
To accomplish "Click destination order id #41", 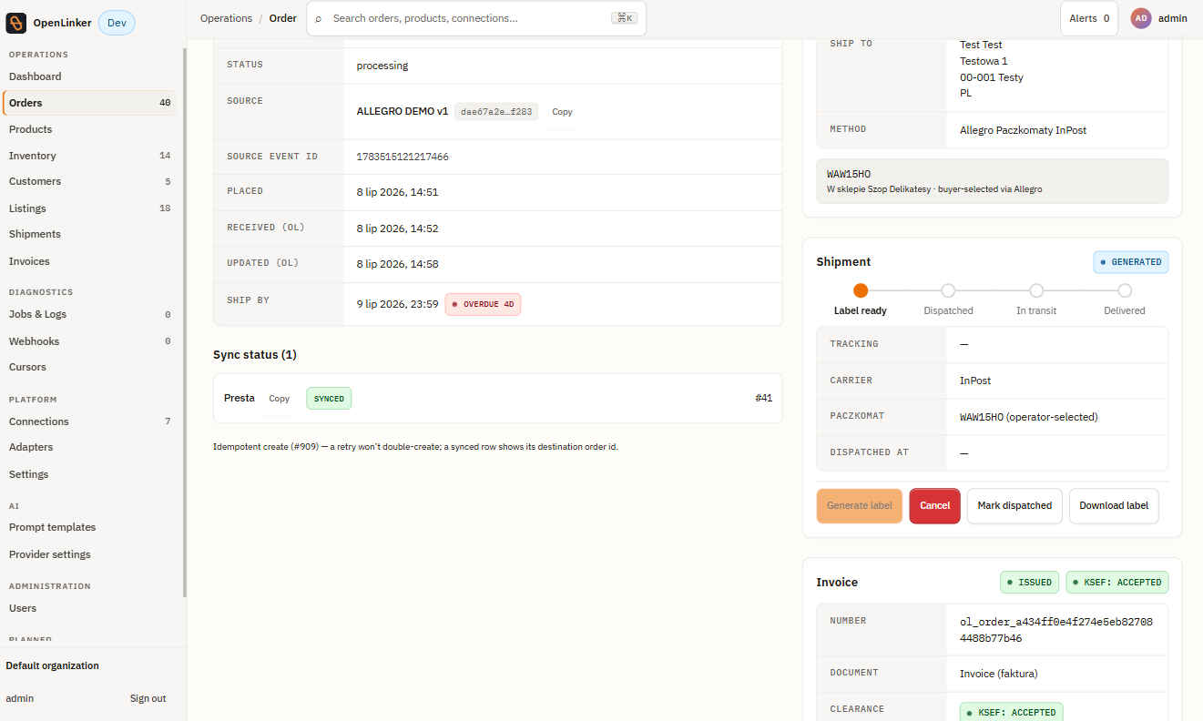I will (763, 398).
